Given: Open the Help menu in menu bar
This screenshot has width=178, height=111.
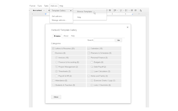Looking at the screenshot, I should pyautogui.click(x=61, y=6).
